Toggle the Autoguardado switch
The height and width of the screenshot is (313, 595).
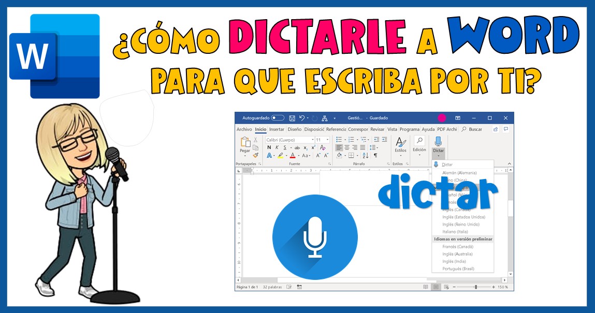tap(278, 118)
